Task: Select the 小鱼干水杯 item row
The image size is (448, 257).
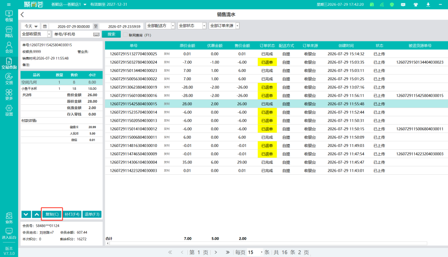Action: [61, 89]
